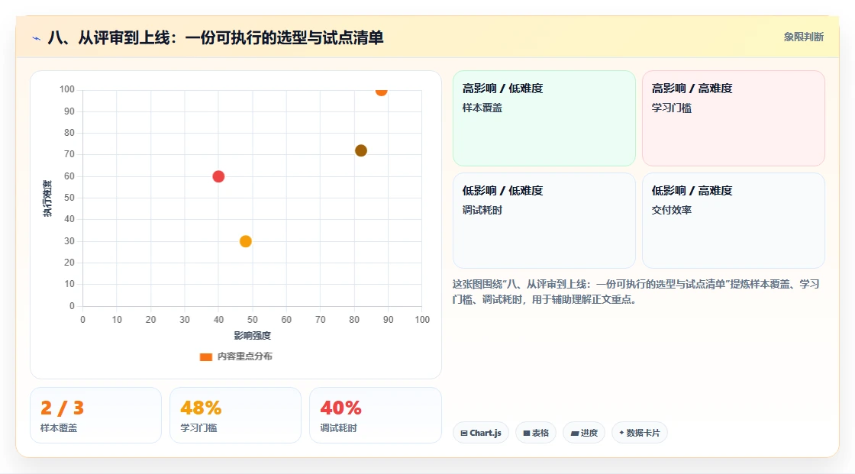Click 调试耗时 text in quadrant card
The height and width of the screenshot is (474, 855).
coord(482,210)
